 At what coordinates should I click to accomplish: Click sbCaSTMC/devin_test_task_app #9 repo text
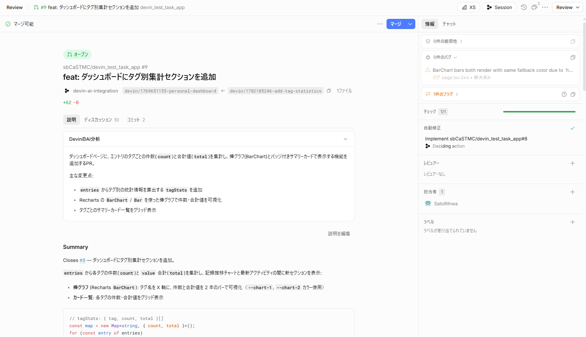105,67
